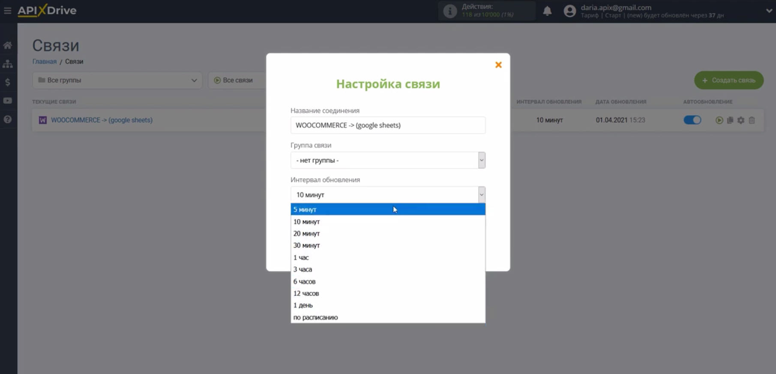Screen dimensions: 776x374
Task: Open the WOOCOMMERCE -> (google sheets) link
Action: [x=102, y=120]
